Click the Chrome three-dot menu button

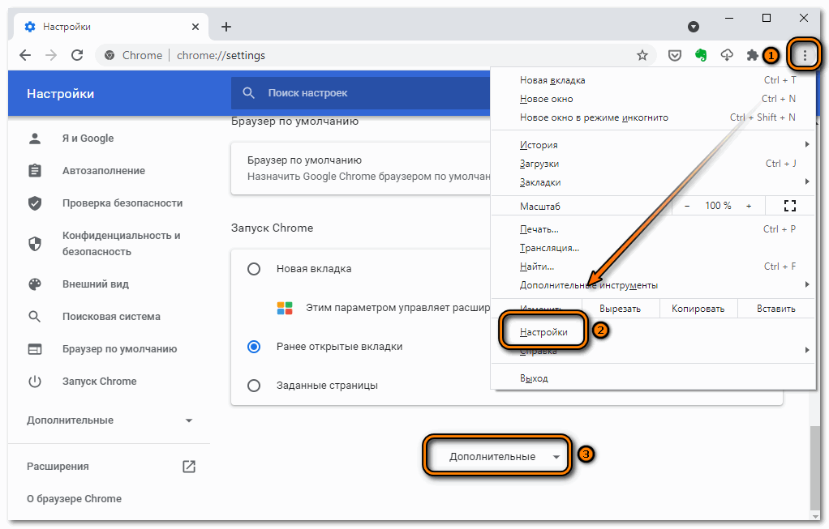tap(805, 55)
